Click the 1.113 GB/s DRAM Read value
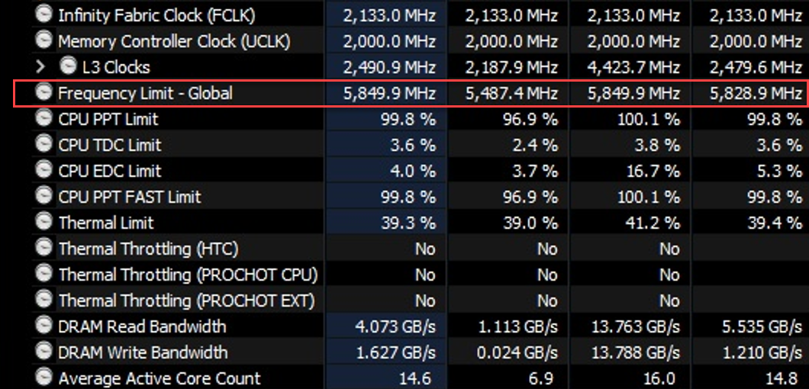Screen dimensions: 809x389 click(x=517, y=326)
